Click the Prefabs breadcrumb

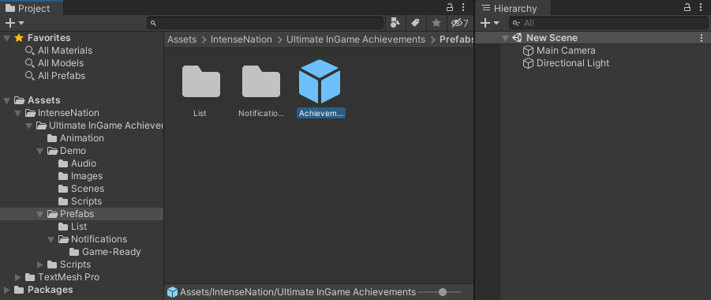point(457,39)
